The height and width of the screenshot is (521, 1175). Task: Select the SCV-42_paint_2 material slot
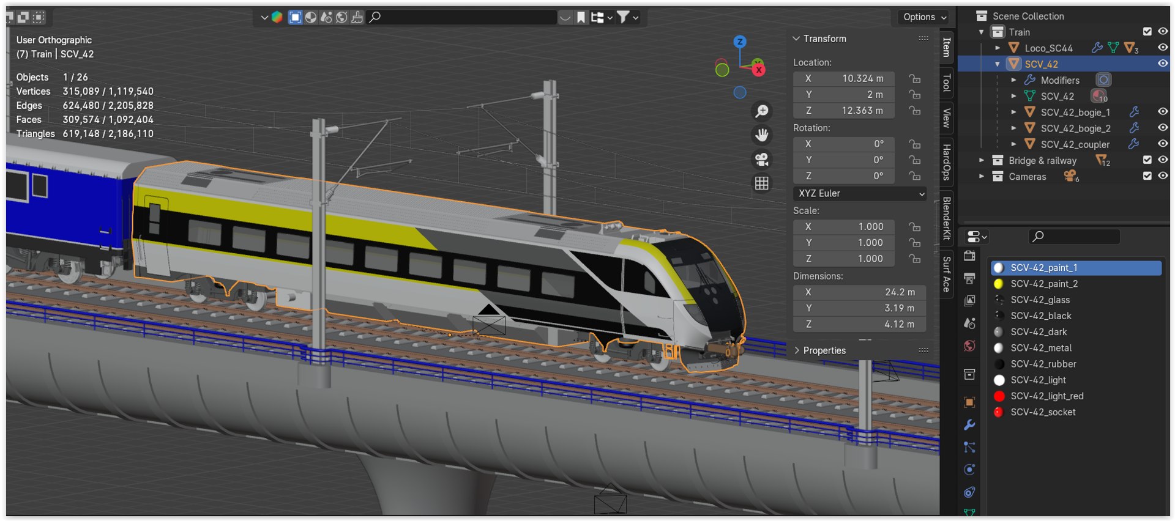point(1076,284)
